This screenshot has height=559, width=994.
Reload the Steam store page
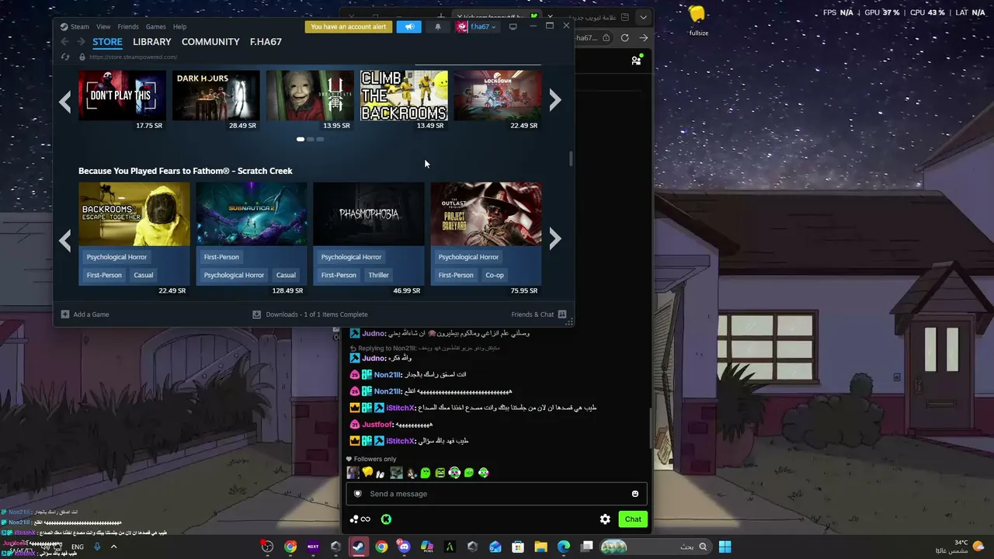click(65, 57)
